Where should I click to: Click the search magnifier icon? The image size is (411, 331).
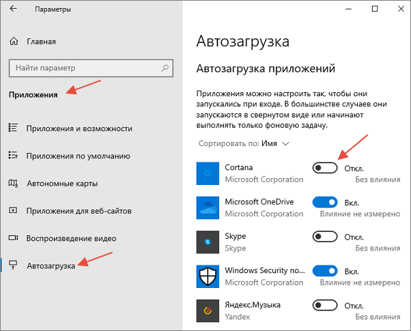click(165, 68)
